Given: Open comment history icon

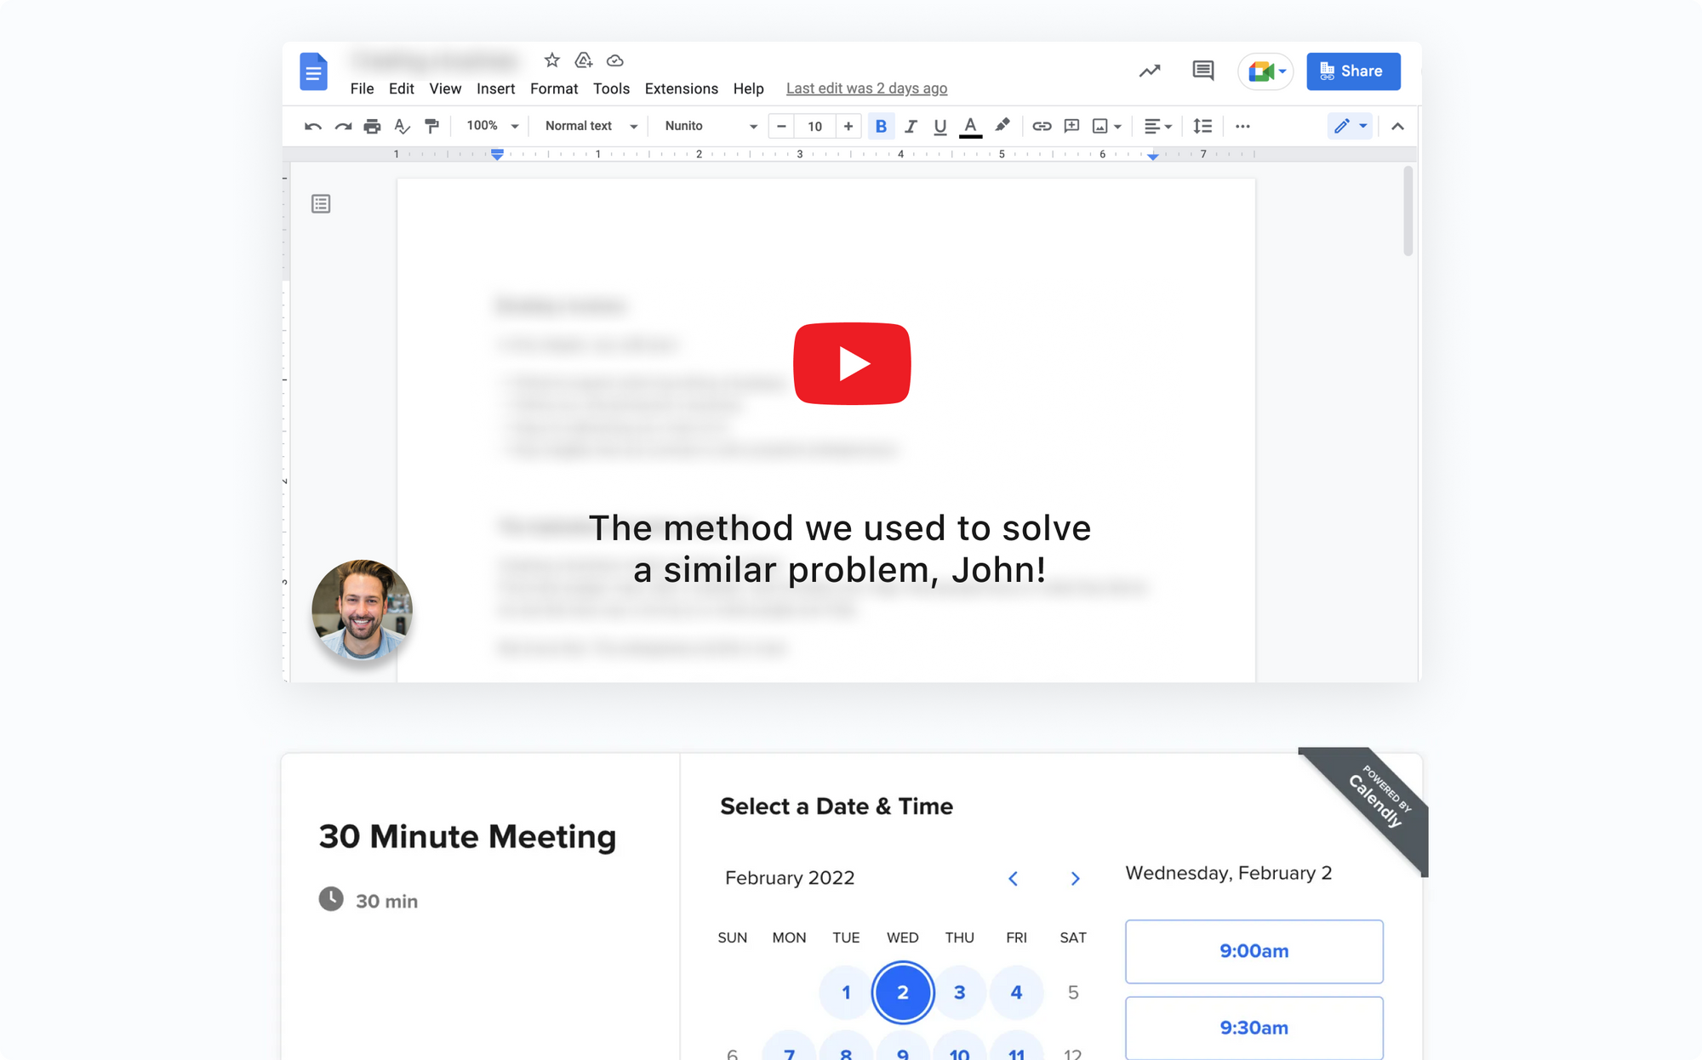Looking at the screenshot, I should (1202, 71).
